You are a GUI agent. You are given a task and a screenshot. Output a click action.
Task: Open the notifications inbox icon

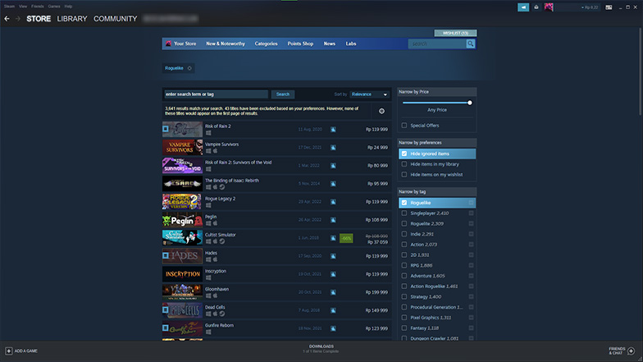536,7
